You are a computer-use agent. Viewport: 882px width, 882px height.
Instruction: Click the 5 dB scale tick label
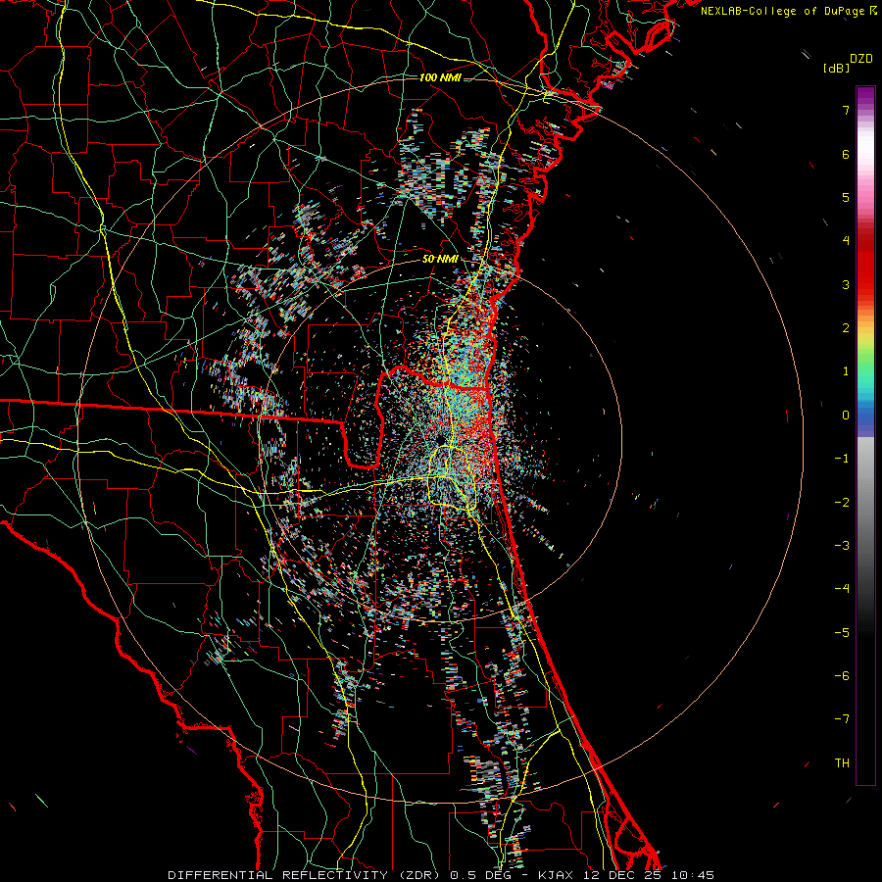coord(846,197)
